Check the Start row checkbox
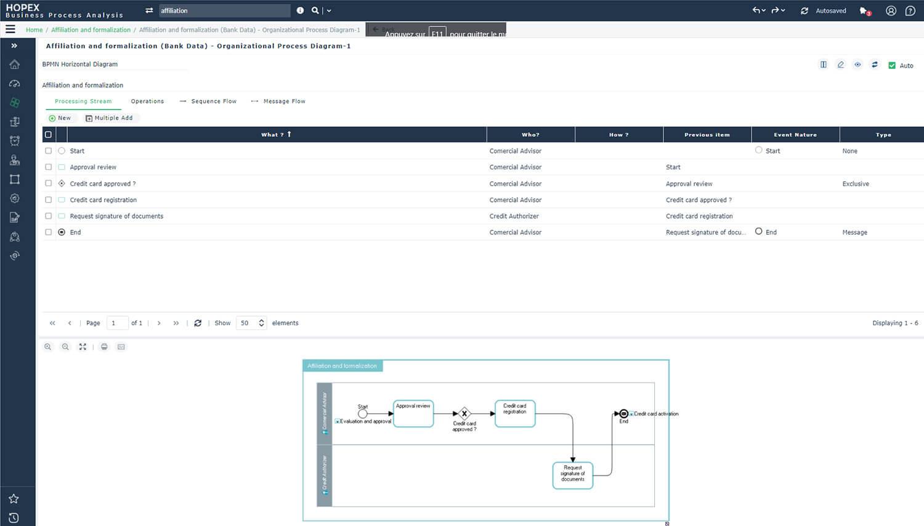This screenshot has width=924, height=526. point(48,150)
